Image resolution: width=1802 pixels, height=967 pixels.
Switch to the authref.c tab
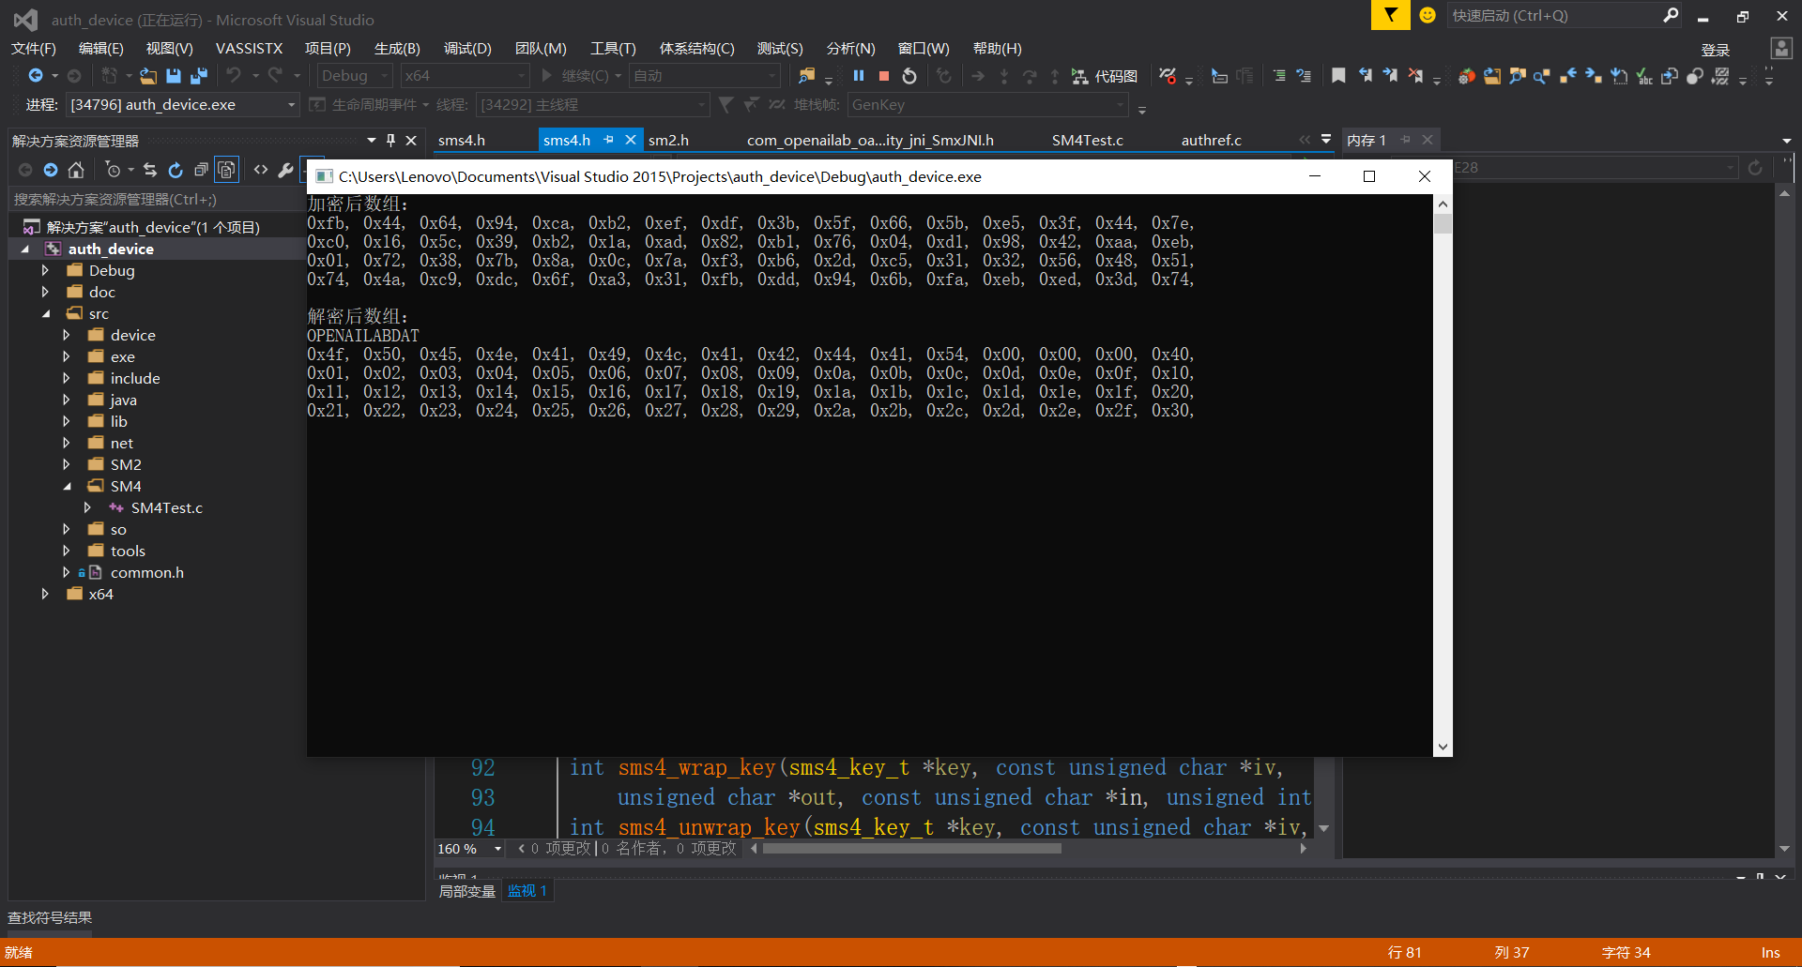[x=1211, y=139]
